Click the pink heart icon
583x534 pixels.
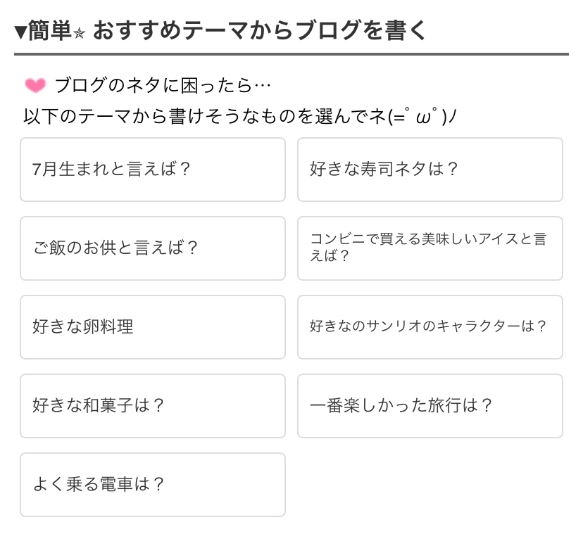tap(35, 86)
